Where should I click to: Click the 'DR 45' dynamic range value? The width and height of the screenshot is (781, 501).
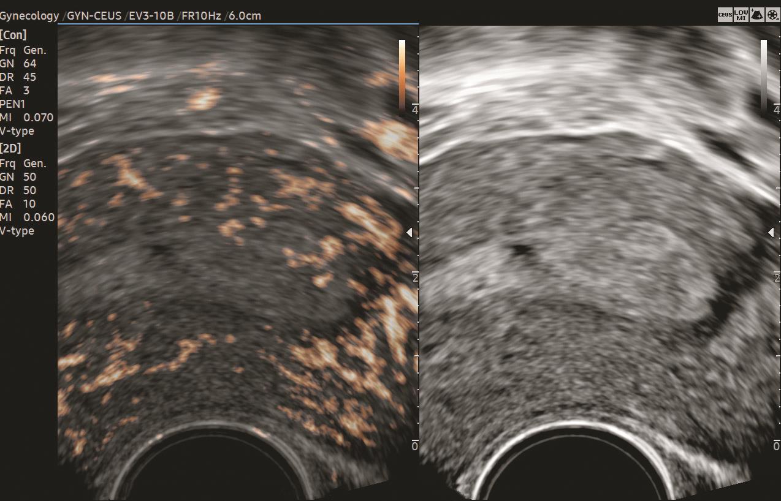[x=18, y=77]
